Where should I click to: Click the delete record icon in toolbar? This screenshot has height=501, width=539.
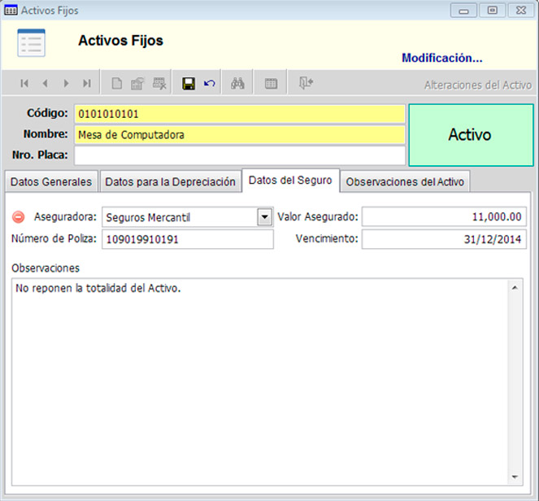159,84
